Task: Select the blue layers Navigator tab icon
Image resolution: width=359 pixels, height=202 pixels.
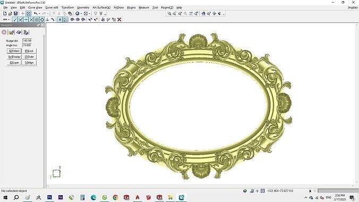Action: (19, 32)
